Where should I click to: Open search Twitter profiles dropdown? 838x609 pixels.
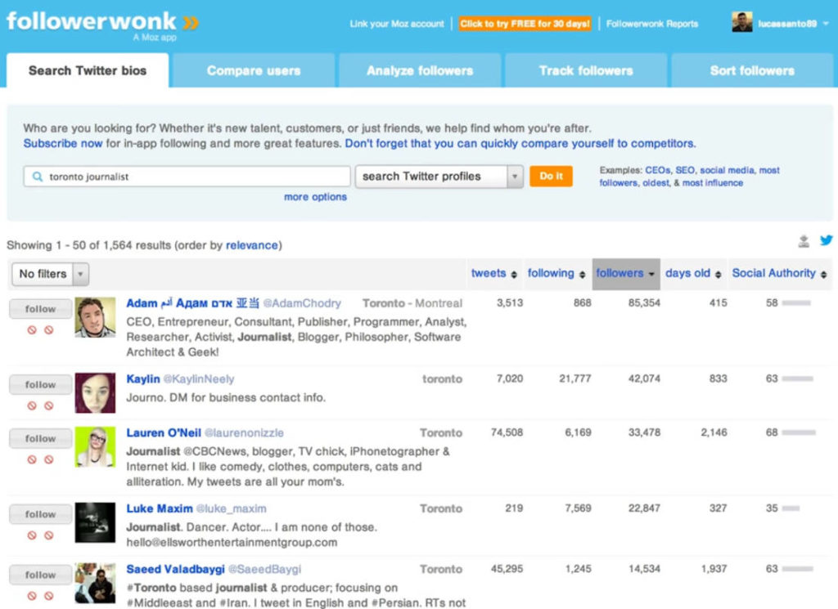coord(439,176)
